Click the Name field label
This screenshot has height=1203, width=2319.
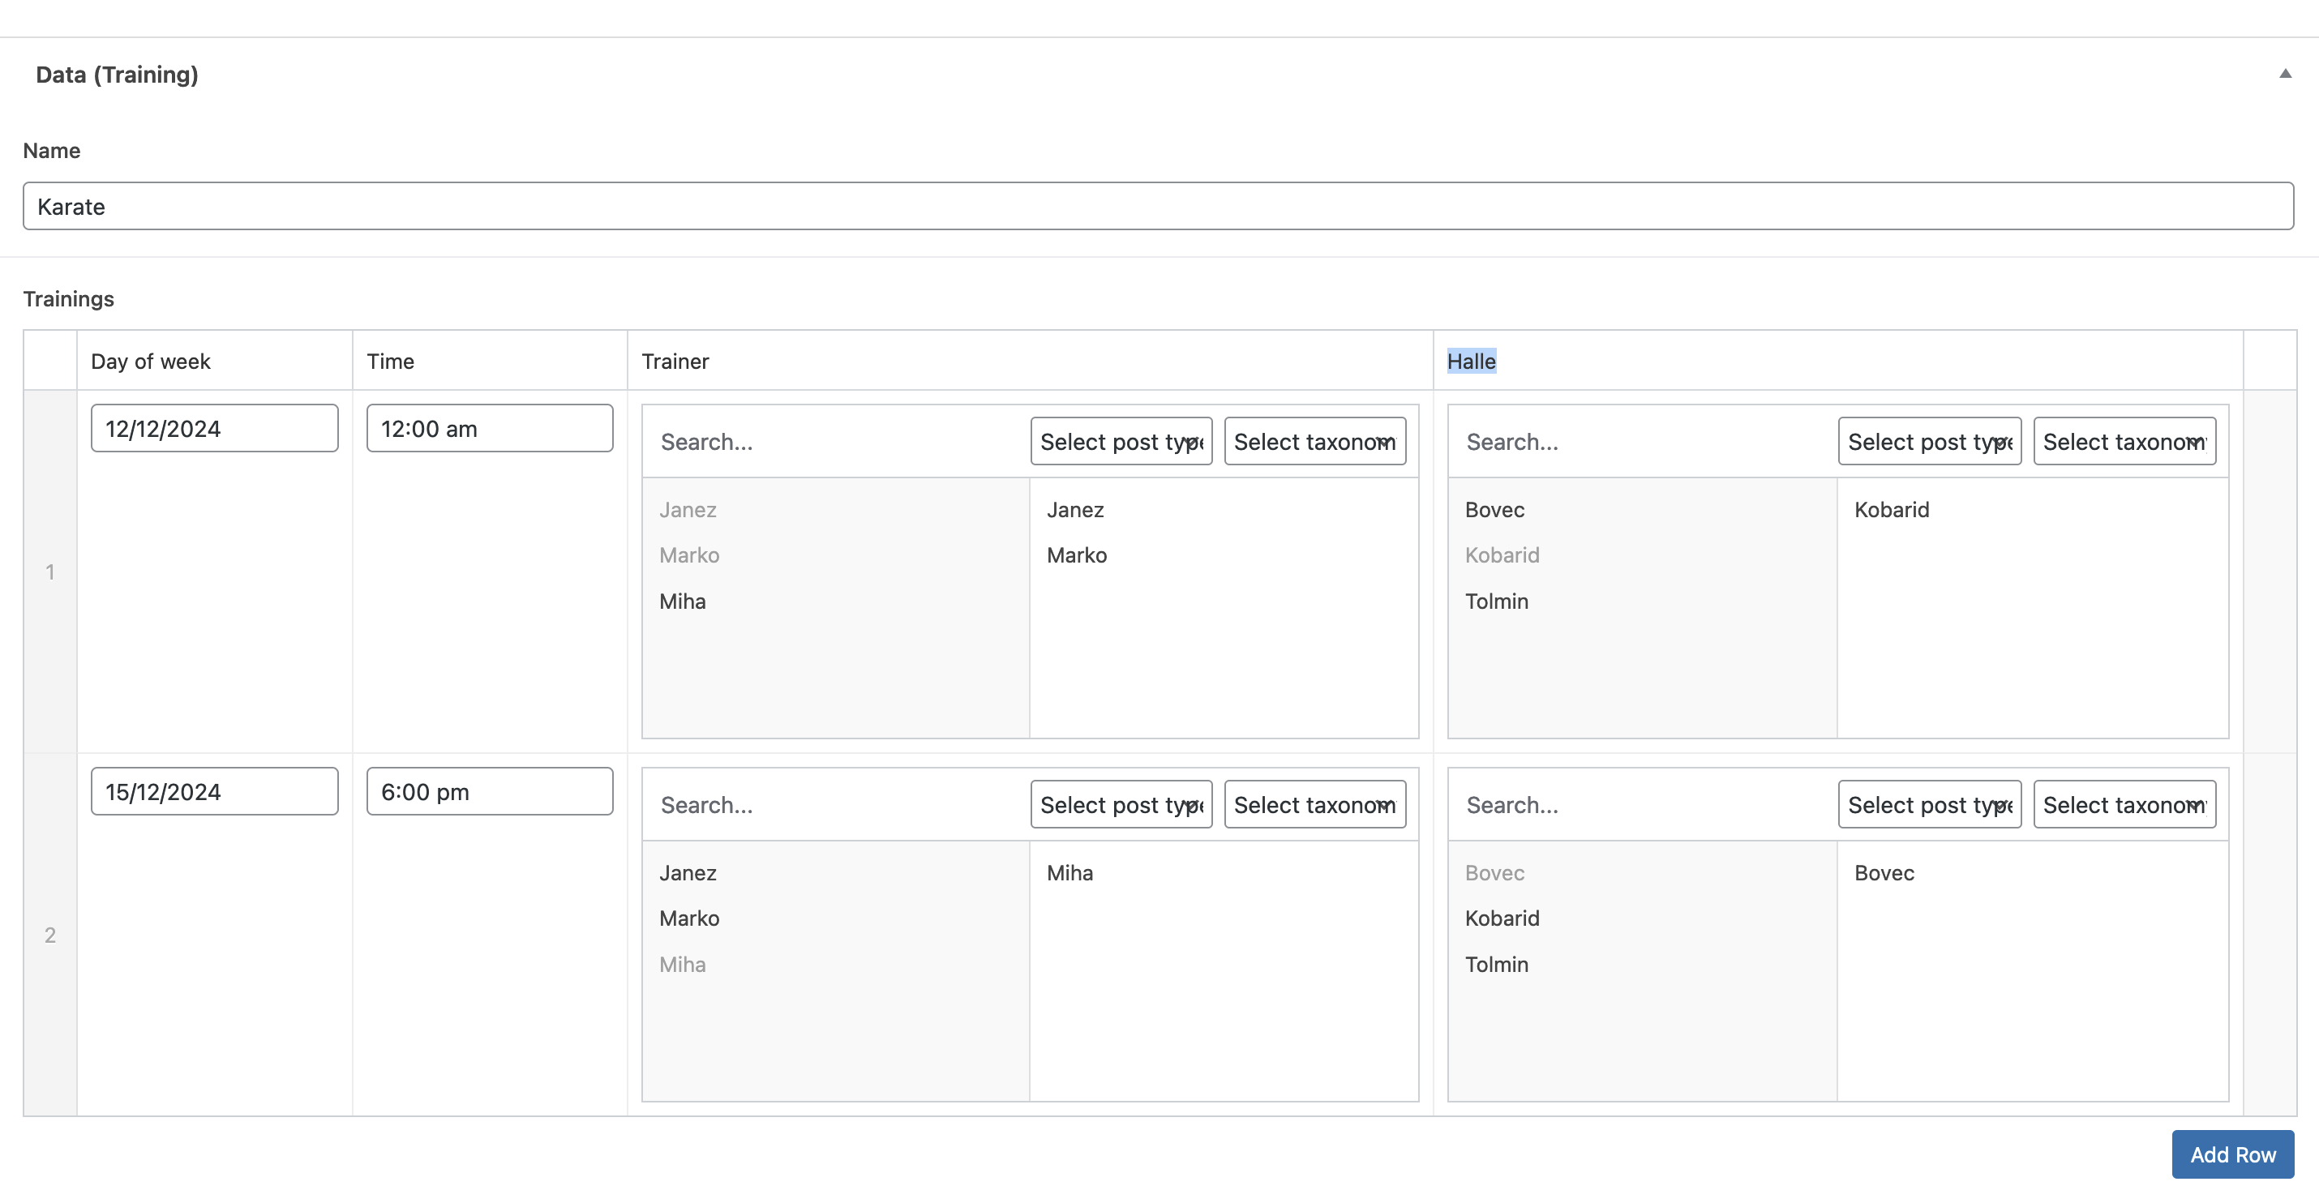point(51,150)
